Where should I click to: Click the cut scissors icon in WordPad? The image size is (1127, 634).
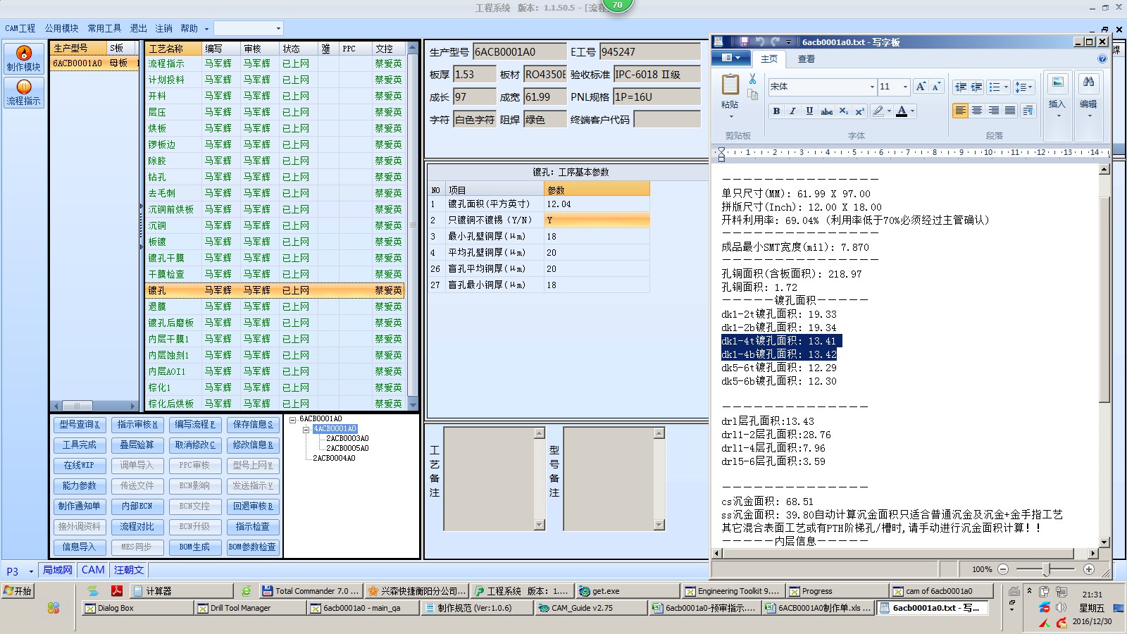(x=753, y=79)
